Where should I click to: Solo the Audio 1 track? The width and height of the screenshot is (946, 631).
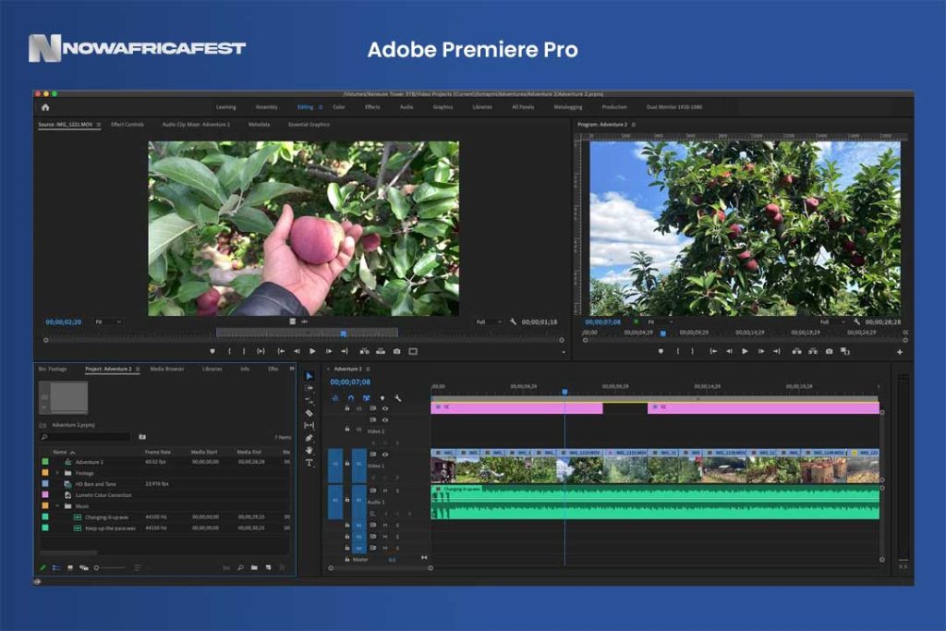[397, 491]
